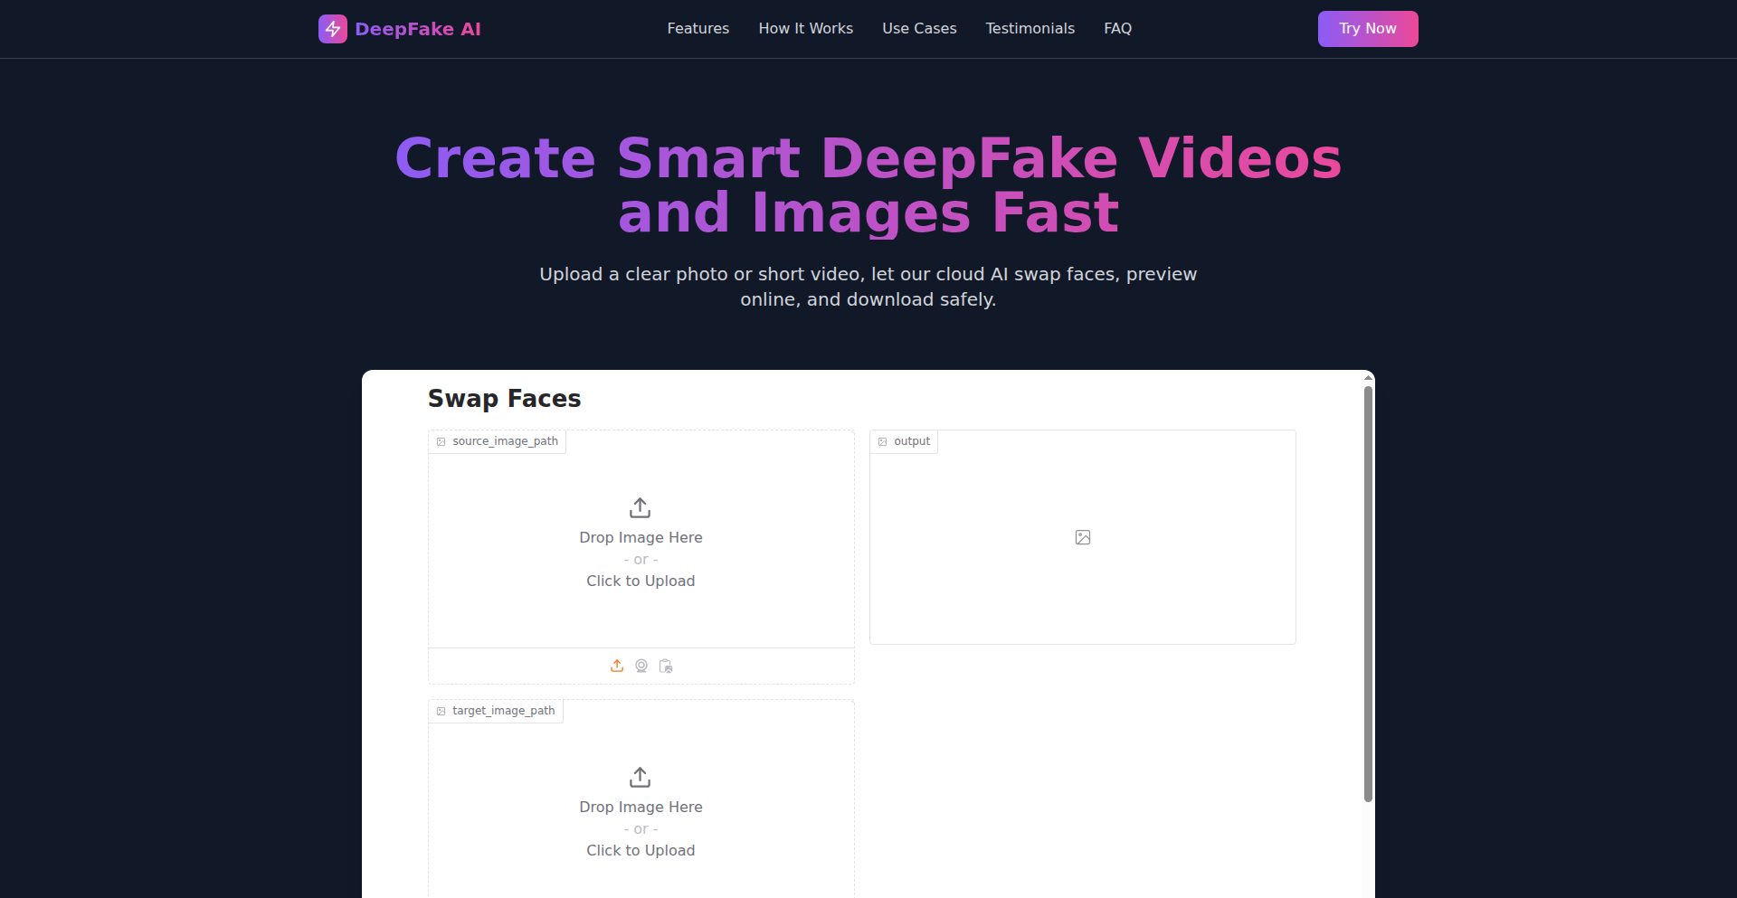Select the orange upload source icon below source image
The height and width of the screenshot is (898, 1737).
pyautogui.click(x=617, y=666)
